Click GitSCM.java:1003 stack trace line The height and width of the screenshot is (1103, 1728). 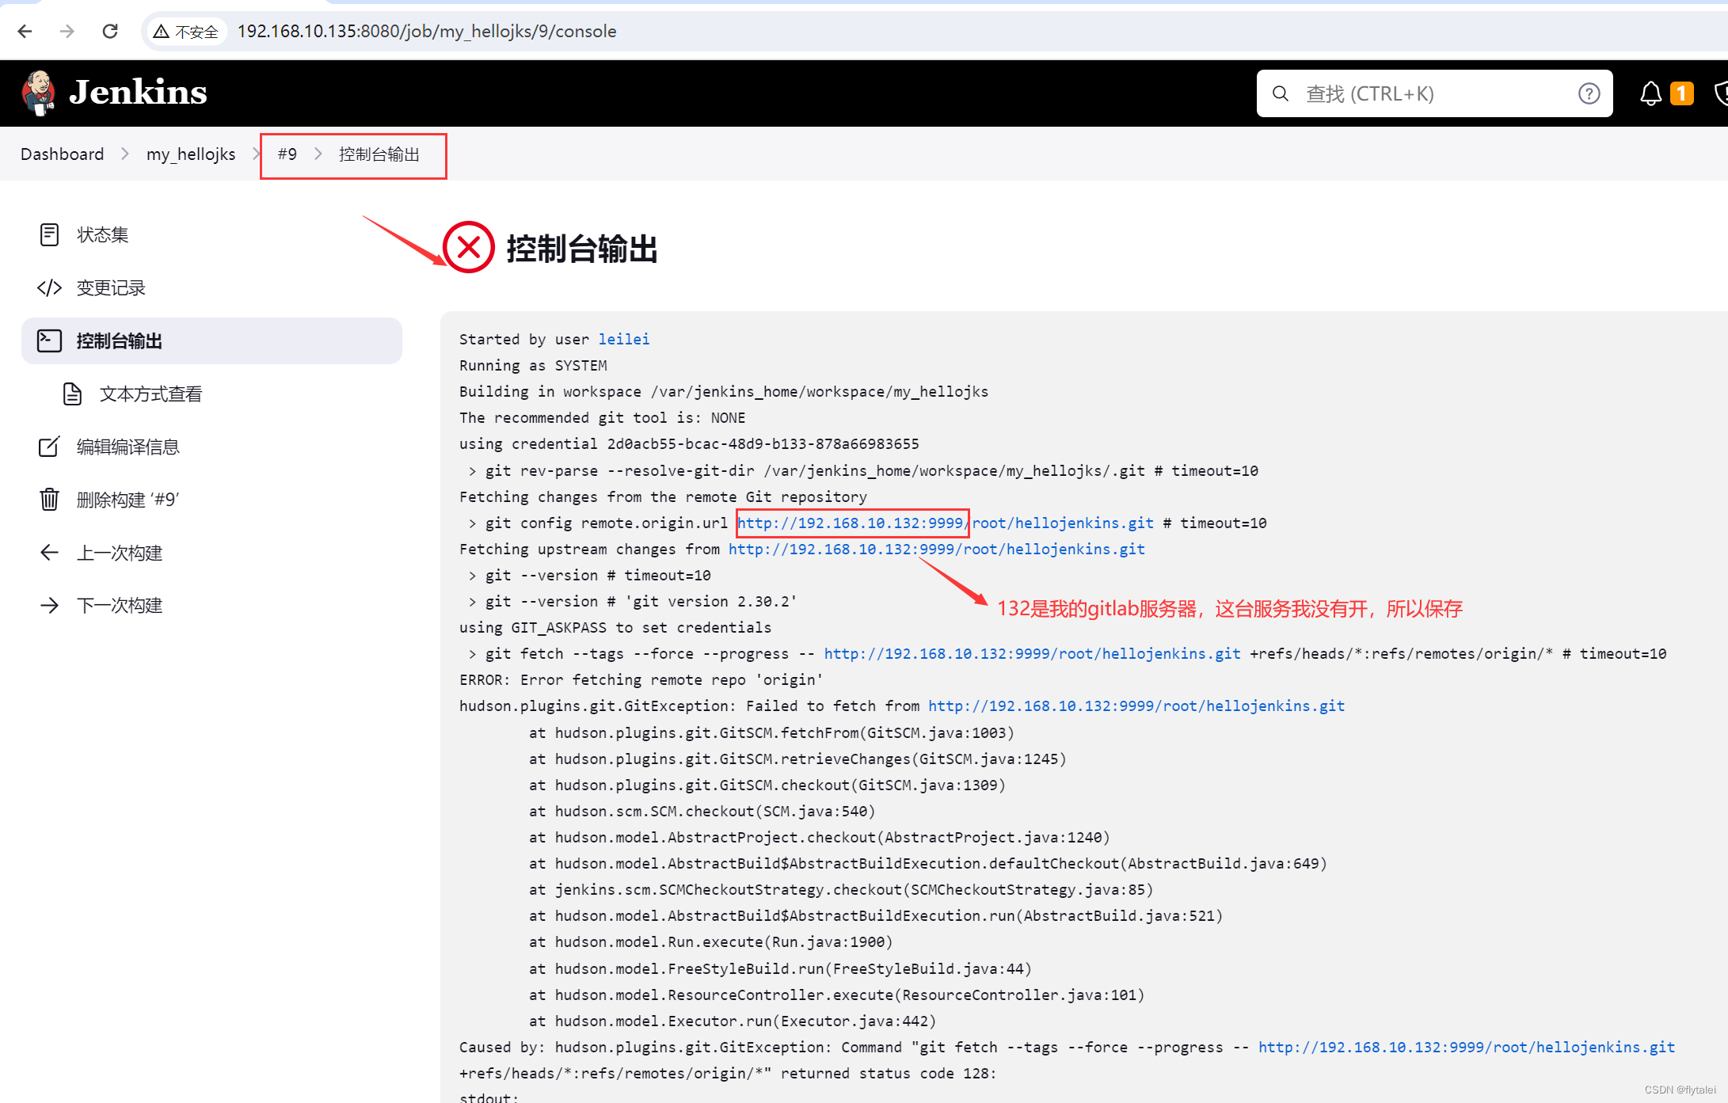click(772, 732)
